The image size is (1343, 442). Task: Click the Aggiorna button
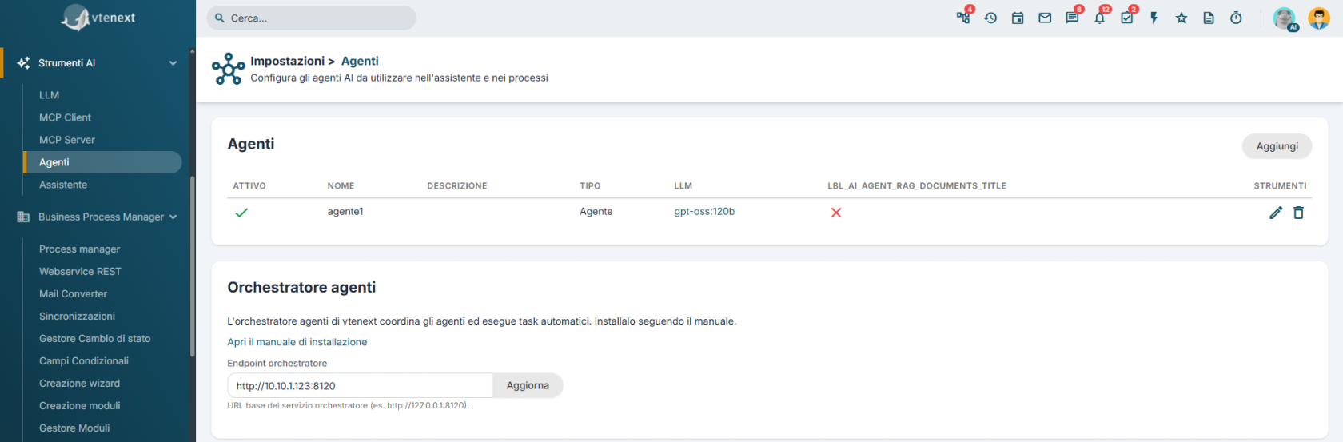[x=528, y=385]
